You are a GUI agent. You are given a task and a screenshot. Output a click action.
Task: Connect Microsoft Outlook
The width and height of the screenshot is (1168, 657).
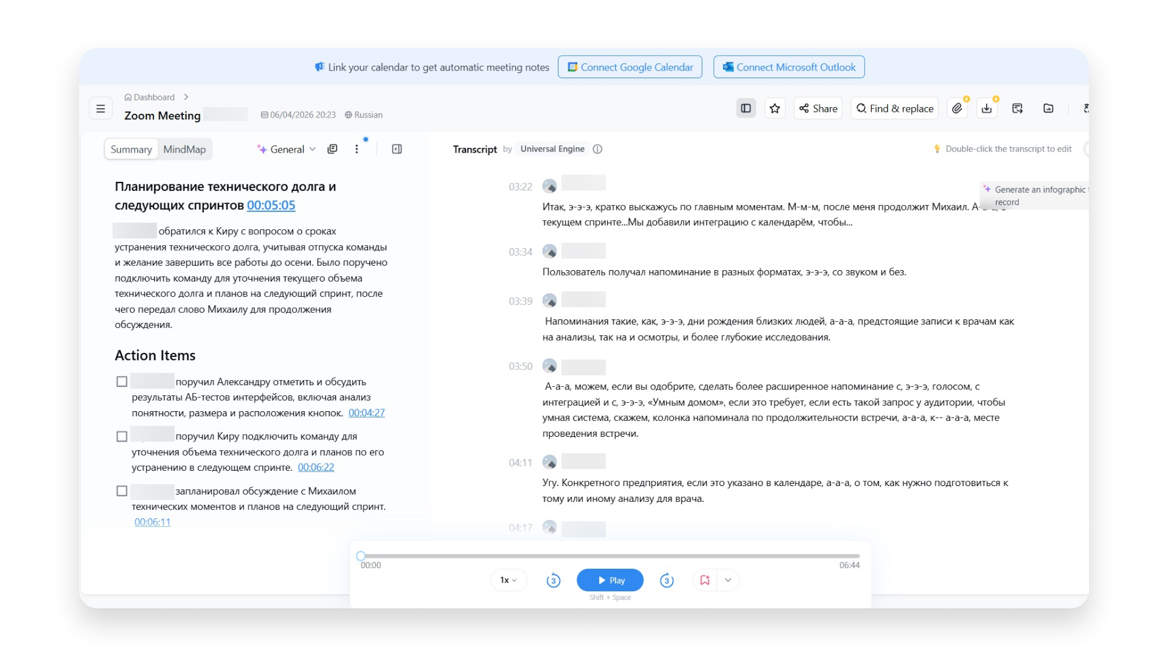[x=789, y=67]
